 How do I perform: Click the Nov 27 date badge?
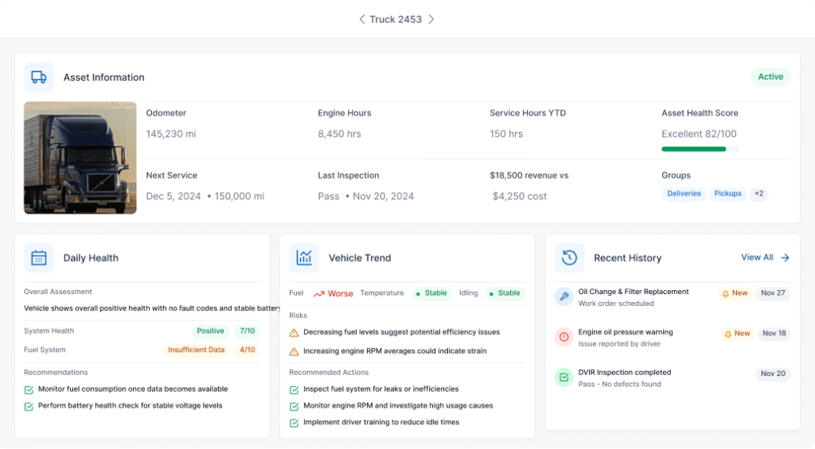click(x=773, y=293)
